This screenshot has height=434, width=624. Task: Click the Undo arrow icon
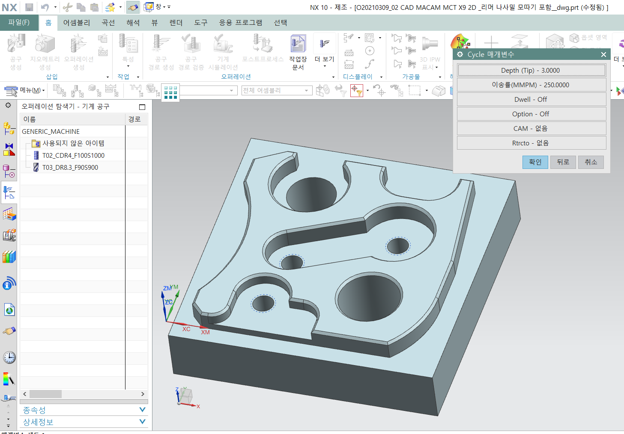coord(45,7)
